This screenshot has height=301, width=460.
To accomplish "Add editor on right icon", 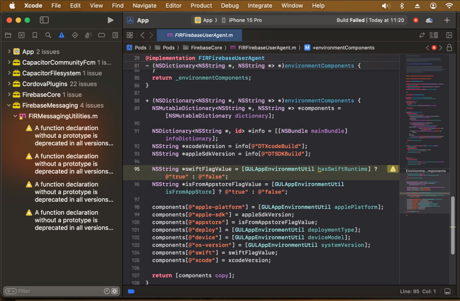I will click(449, 35).
